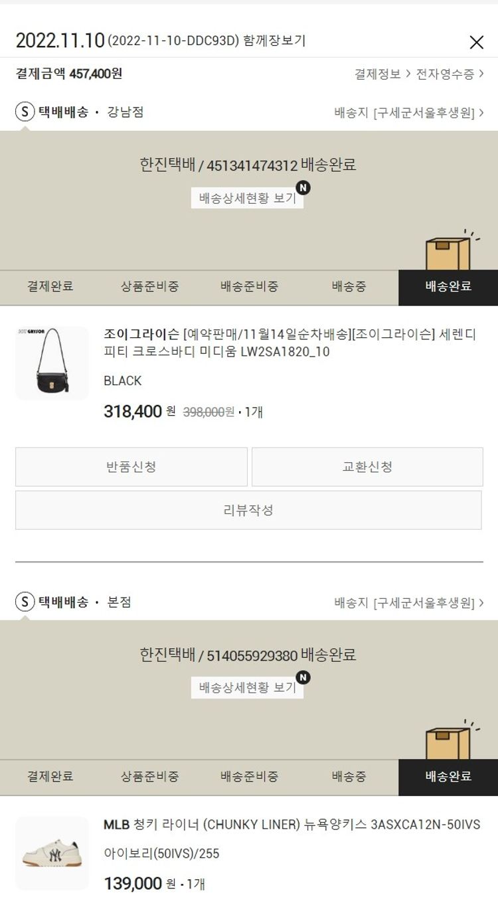
Task: Select 배송중 step in second progress bar
Action: point(349,777)
